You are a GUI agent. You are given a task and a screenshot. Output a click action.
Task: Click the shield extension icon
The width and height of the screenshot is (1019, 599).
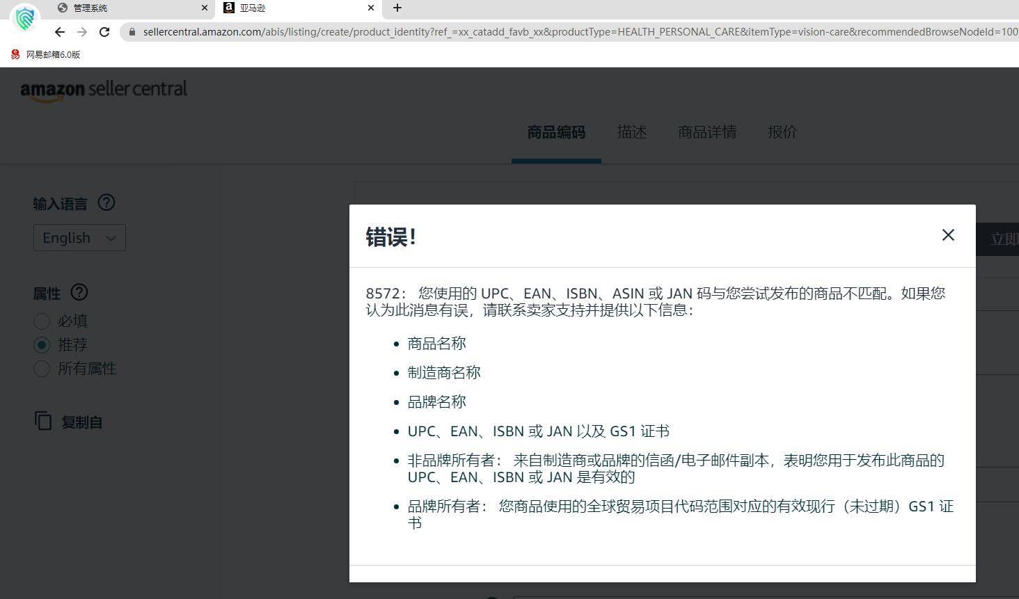(x=26, y=18)
